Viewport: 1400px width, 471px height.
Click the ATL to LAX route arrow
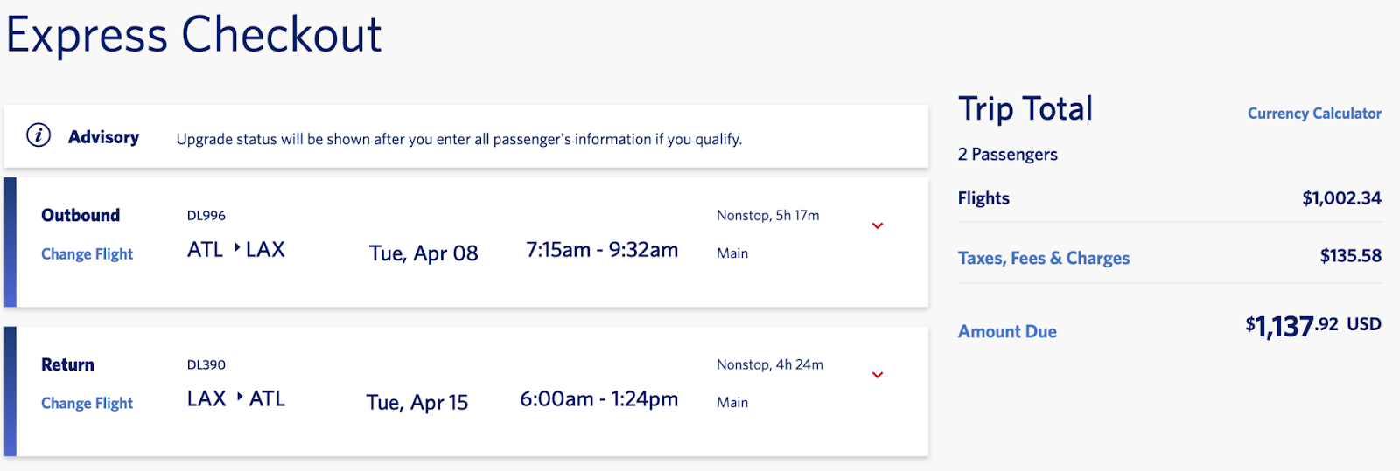237,248
